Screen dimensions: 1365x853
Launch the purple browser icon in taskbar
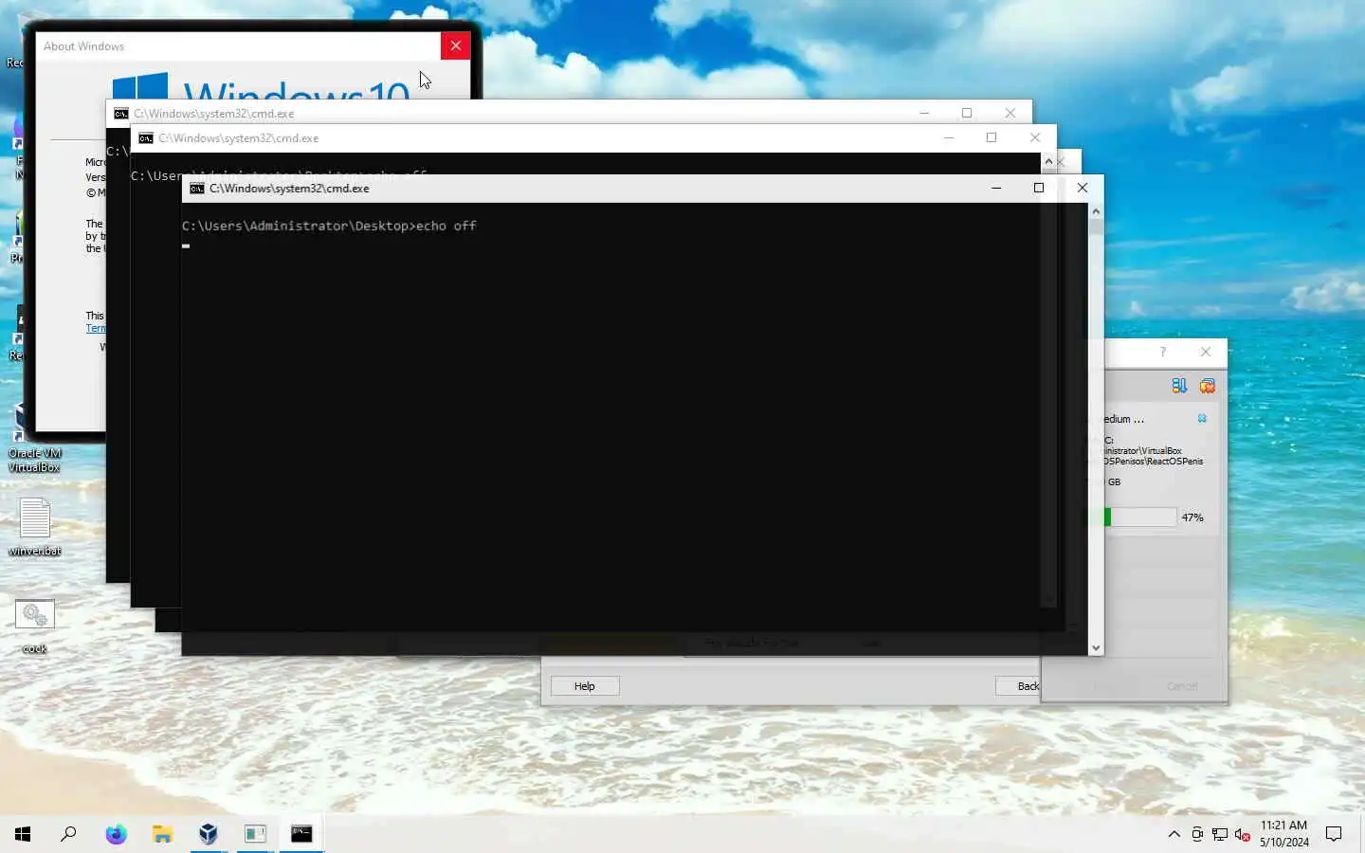pyautogui.click(x=116, y=834)
